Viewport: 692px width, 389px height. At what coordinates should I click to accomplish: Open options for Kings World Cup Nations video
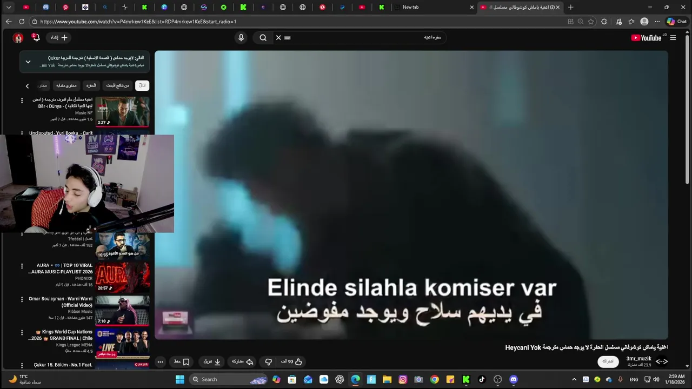click(22, 332)
